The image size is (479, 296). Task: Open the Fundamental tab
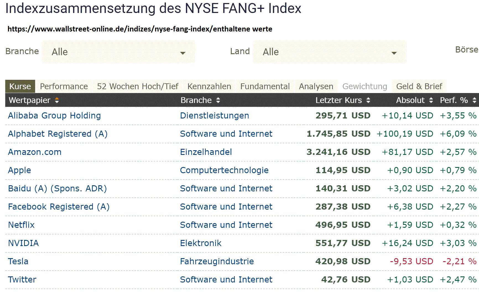coord(265,86)
